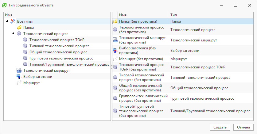Click the right panel Имя column header
The height and width of the screenshot is (134, 257).
point(143,15)
